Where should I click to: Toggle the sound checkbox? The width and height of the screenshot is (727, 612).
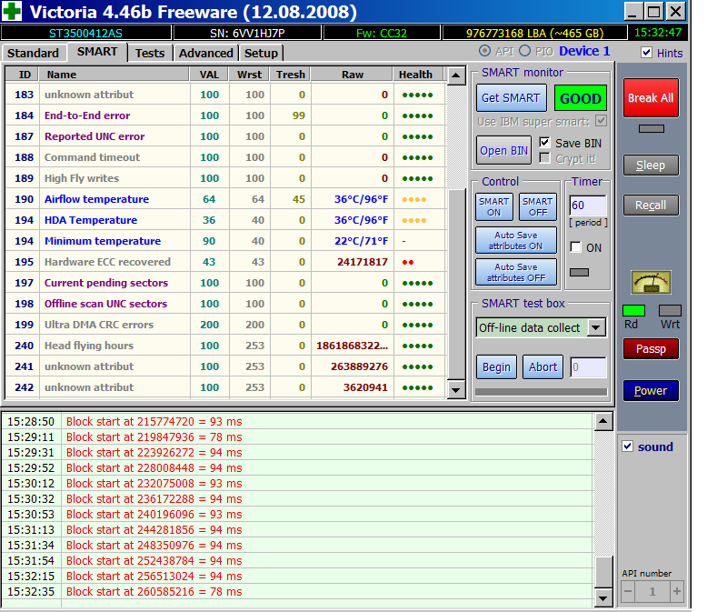click(627, 446)
